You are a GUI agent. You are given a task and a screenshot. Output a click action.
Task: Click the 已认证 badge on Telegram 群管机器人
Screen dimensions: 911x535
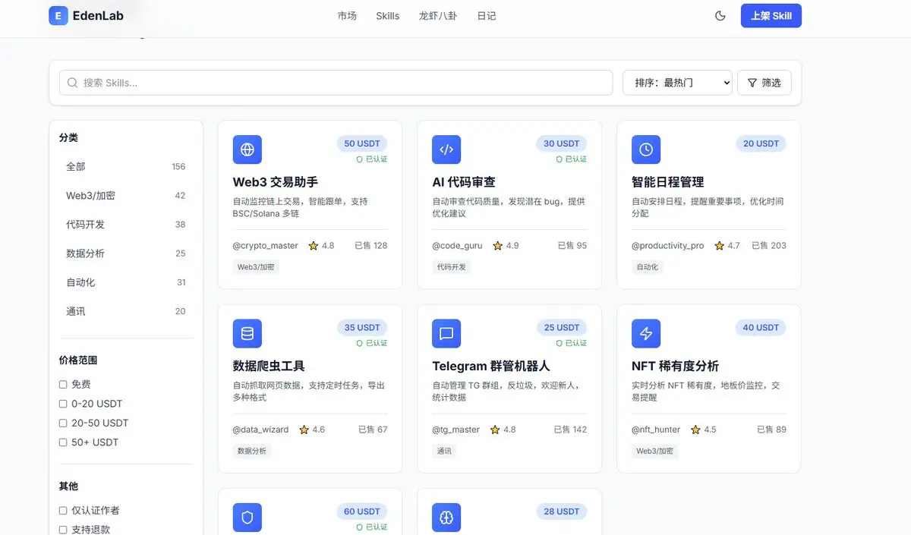pyautogui.click(x=572, y=343)
